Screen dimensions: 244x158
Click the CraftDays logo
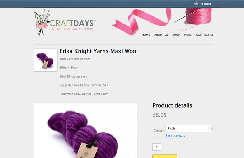pos(65,22)
